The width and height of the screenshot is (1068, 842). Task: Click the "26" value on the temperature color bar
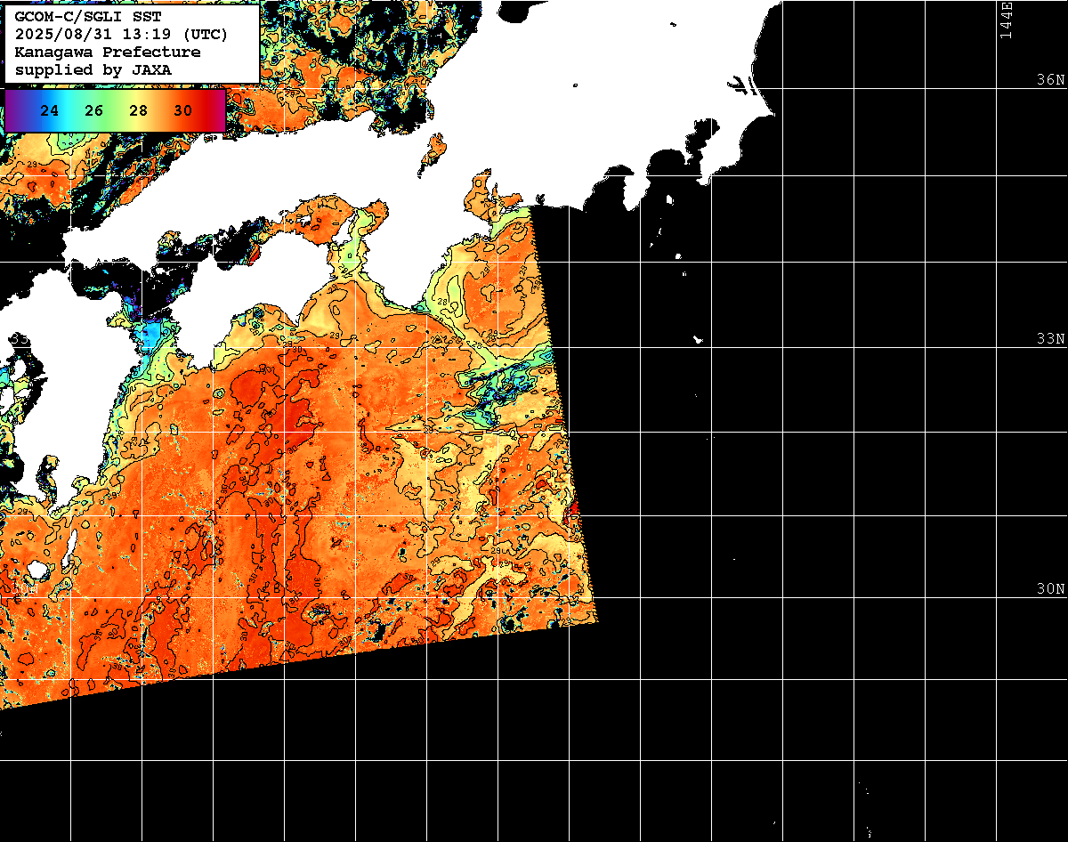tap(94, 110)
